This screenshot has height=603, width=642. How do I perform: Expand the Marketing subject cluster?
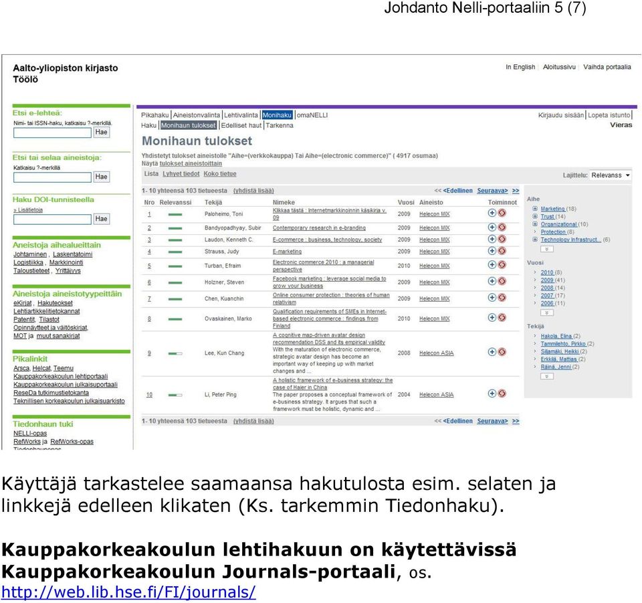pos(535,209)
